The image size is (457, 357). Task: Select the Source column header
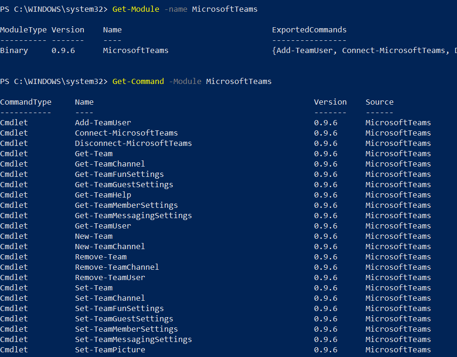click(x=380, y=102)
